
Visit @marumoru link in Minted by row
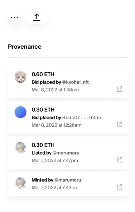click(68, 180)
